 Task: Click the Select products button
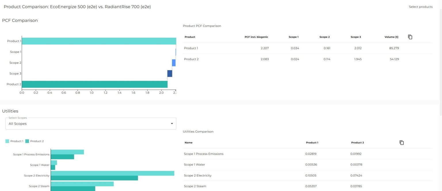pyautogui.click(x=420, y=7)
